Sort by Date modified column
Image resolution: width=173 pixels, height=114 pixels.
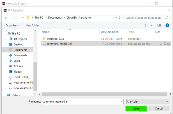click(x=110, y=32)
